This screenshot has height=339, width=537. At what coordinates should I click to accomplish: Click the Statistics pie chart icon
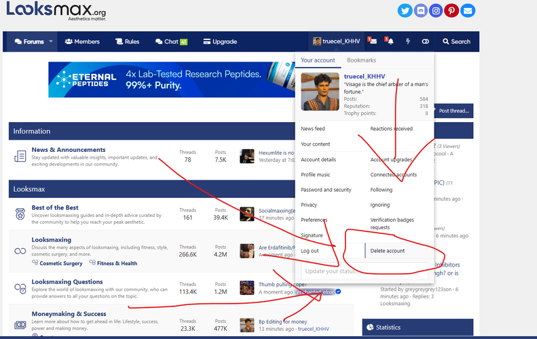click(370, 327)
